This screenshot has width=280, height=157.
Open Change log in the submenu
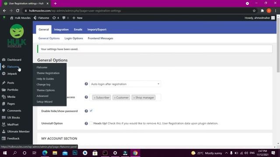[43, 84]
